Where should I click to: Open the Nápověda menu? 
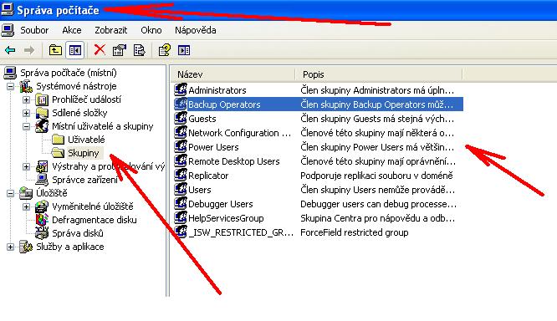pyautogui.click(x=196, y=30)
